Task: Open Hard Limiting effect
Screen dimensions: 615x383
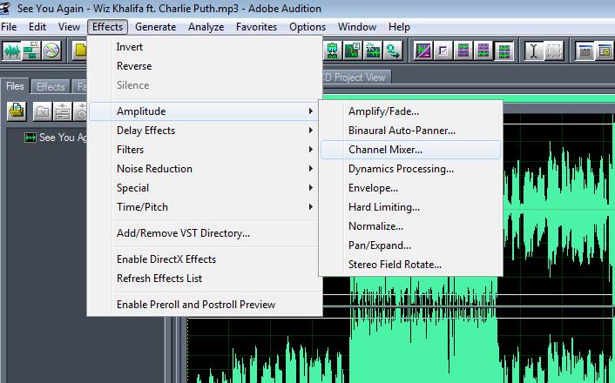Action: point(410,207)
